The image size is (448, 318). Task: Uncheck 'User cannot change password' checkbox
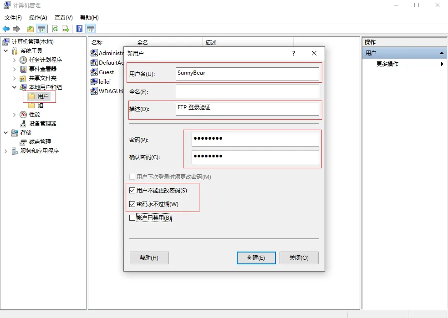click(x=132, y=191)
